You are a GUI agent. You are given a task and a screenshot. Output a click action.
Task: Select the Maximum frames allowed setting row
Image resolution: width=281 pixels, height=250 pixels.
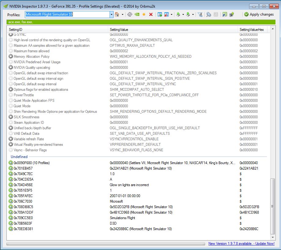[x=138, y=51]
